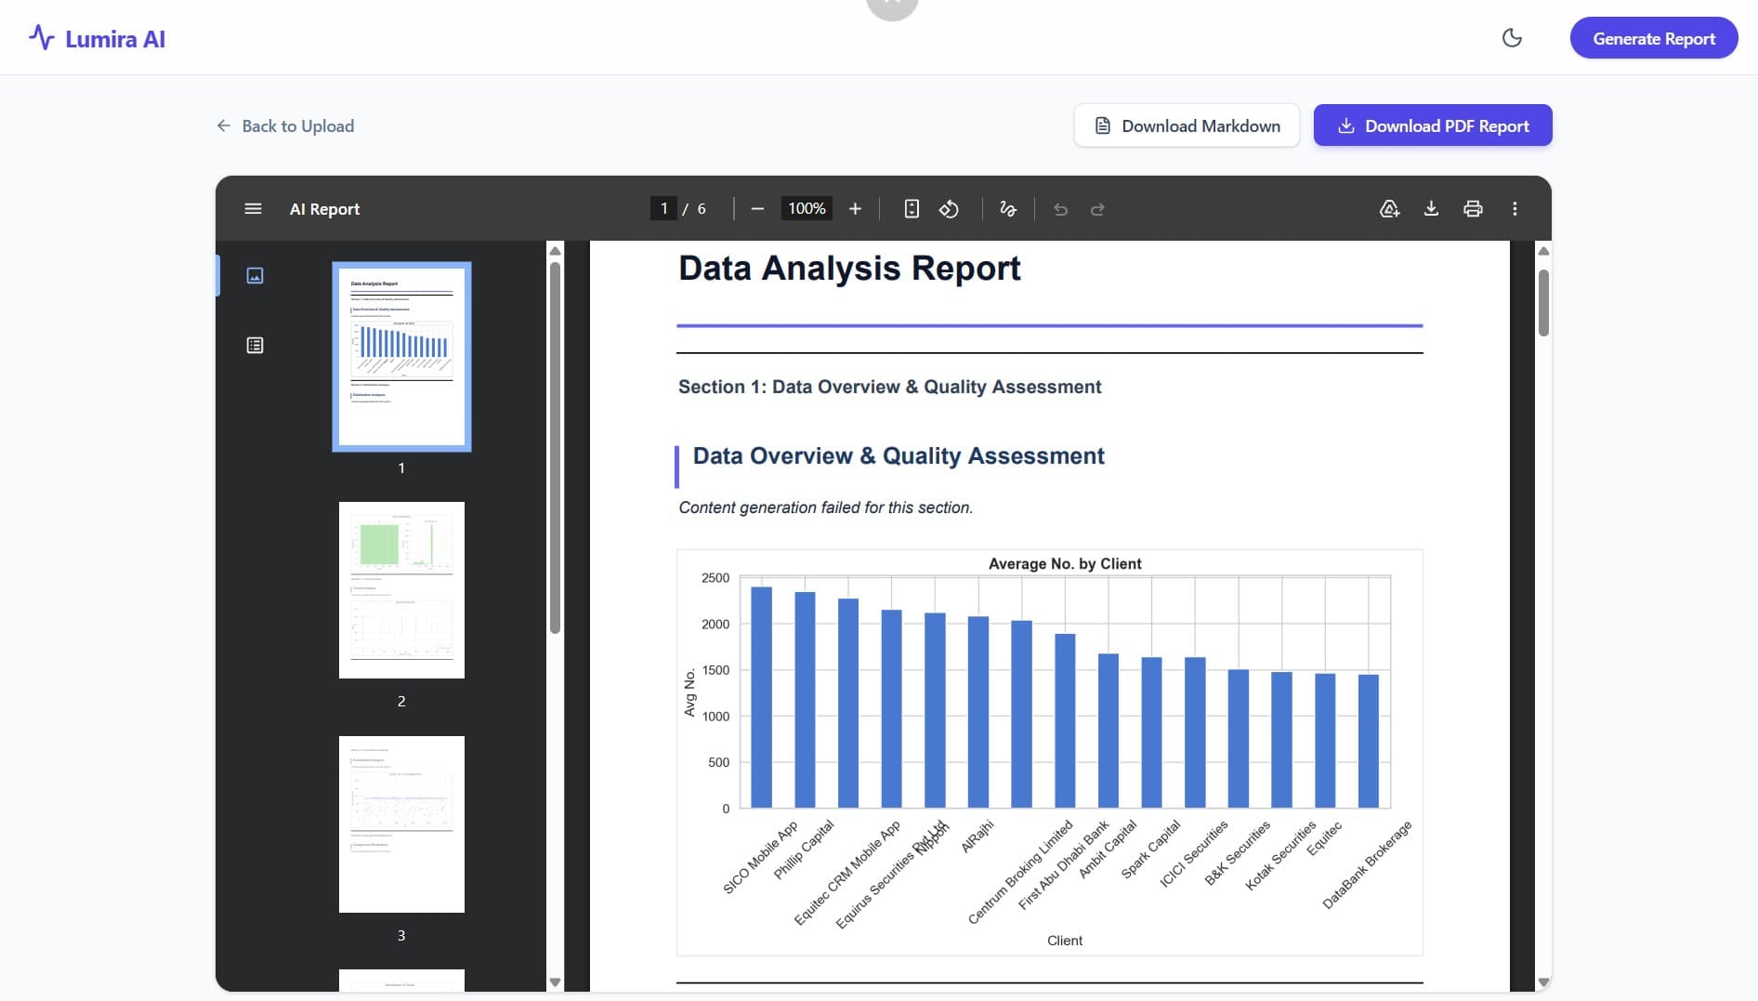Click the thumbnail panel scrollbar
The image size is (1758, 1001).
(x=555, y=448)
